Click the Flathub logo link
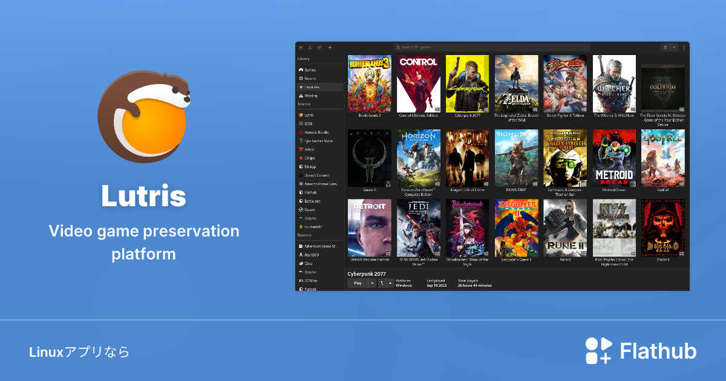The image size is (726, 381). [641, 351]
